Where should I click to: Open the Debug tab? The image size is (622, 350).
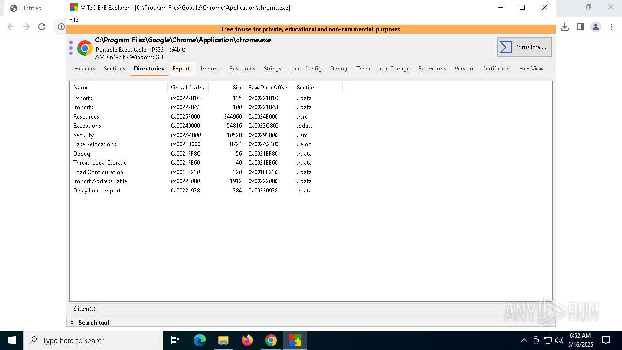point(339,69)
